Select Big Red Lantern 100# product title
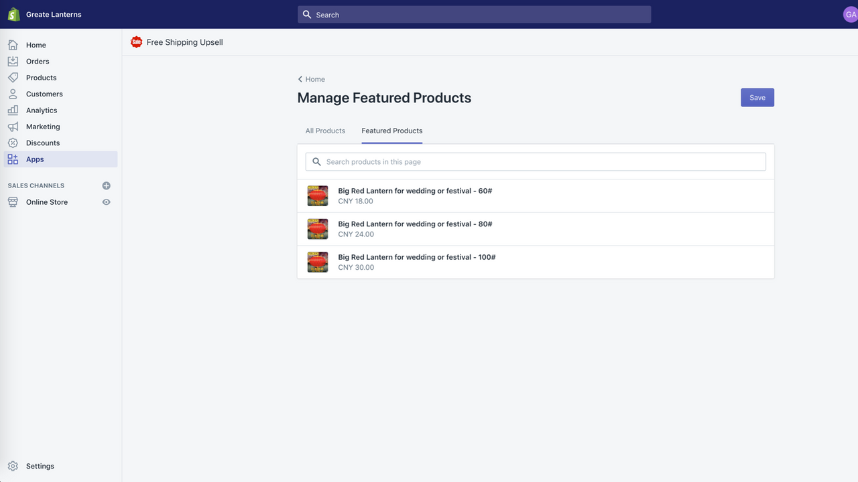This screenshot has width=858, height=482. click(x=417, y=257)
